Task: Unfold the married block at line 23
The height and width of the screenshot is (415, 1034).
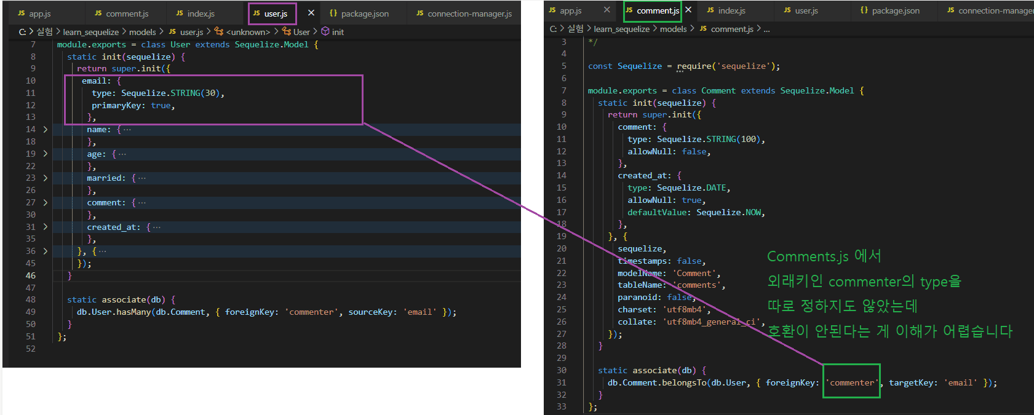Action: pyautogui.click(x=46, y=178)
